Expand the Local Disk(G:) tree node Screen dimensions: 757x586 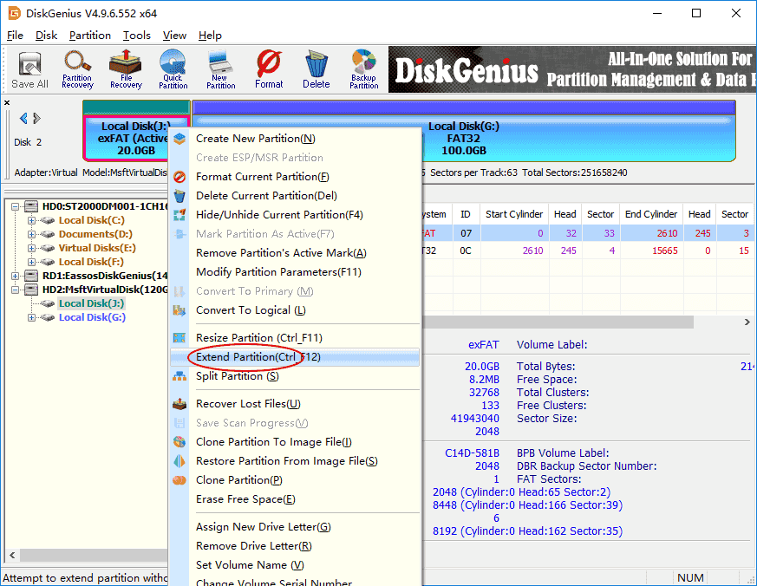32,317
